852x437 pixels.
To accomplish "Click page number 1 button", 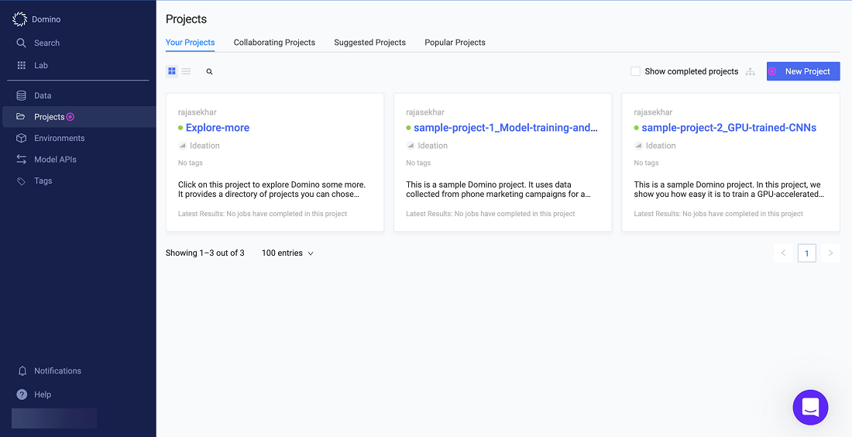I will 807,253.
